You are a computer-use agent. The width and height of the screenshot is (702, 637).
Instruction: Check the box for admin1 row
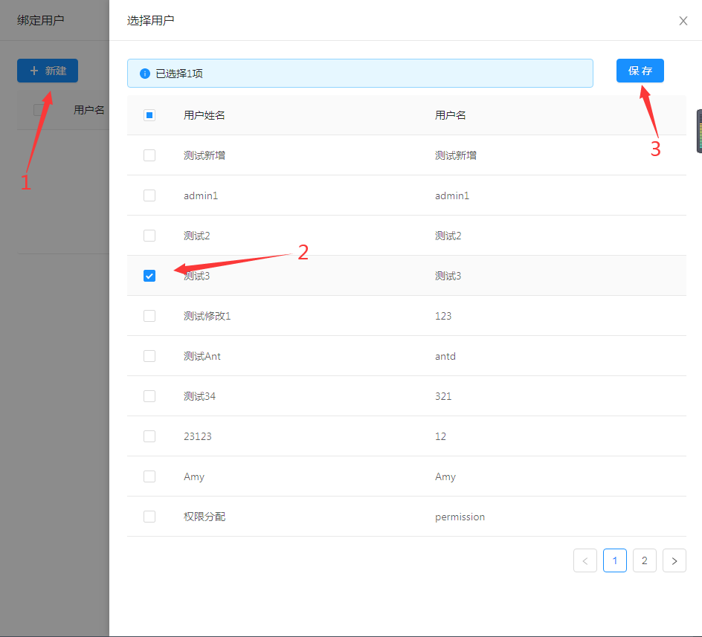click(x=149, y=195)
